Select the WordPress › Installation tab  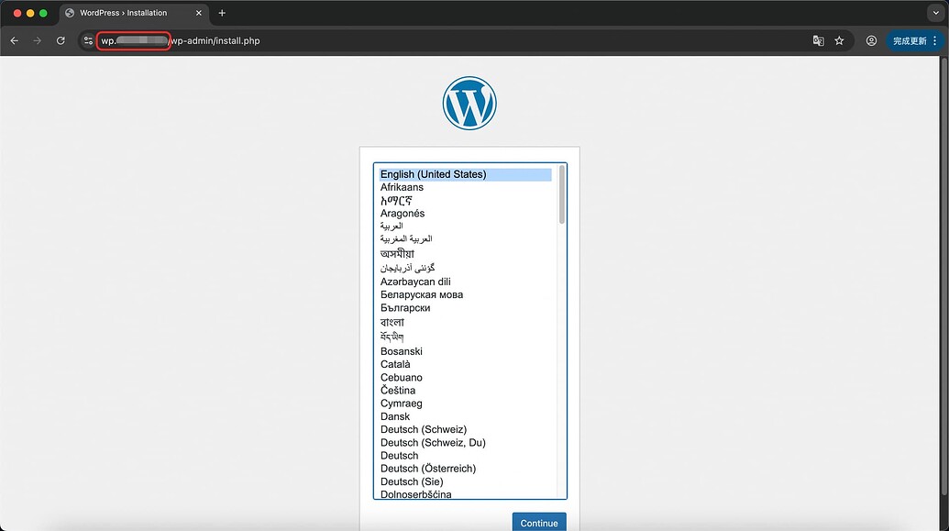pos(133,13)
